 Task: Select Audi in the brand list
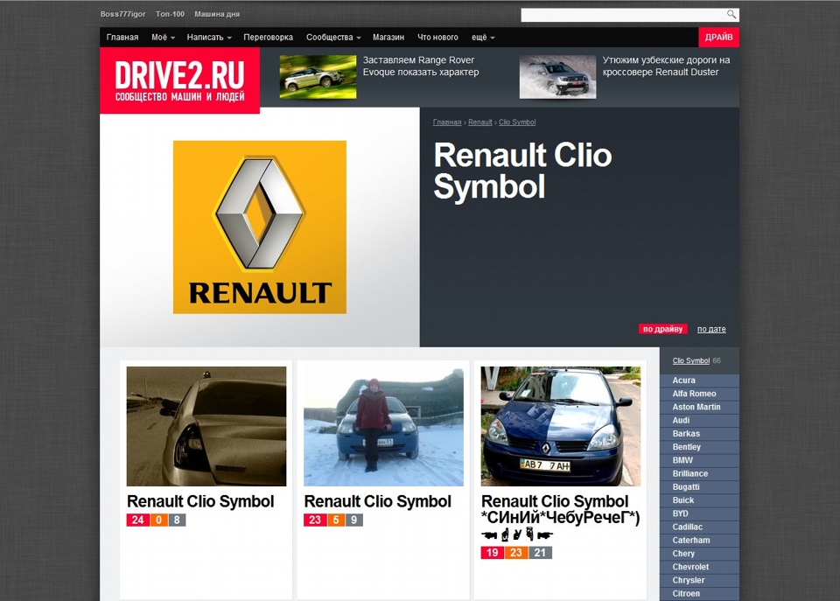click(700, 421)
